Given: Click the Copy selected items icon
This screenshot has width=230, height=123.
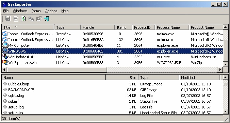Looking at the screenshot, I should pyautogui.click(x=31, y=19).
